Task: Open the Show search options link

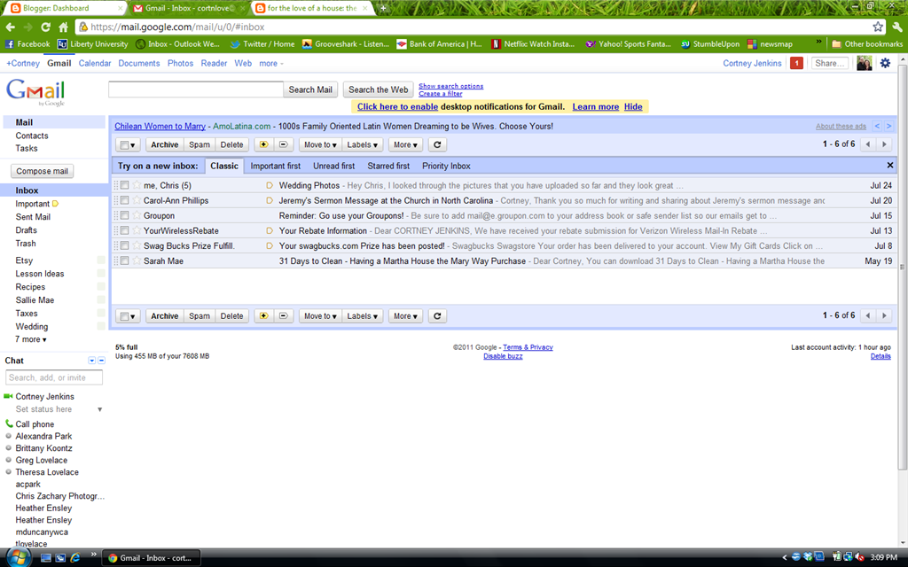Action: pos(451,86)
